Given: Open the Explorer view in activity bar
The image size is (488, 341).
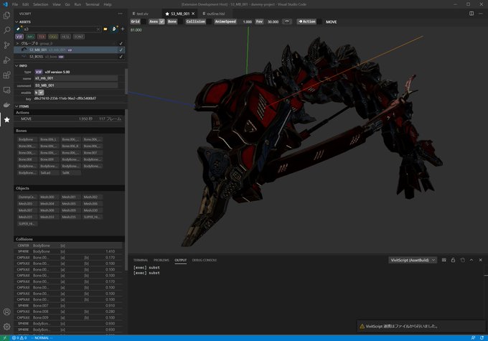Looking at the screenshot, I should tap(7, 15).
